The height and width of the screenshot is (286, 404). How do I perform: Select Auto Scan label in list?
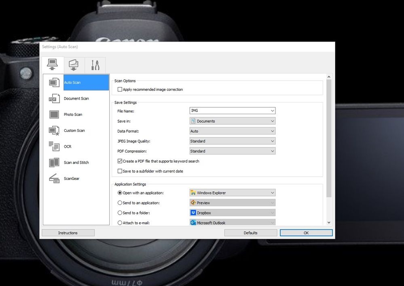pos(72,82)
